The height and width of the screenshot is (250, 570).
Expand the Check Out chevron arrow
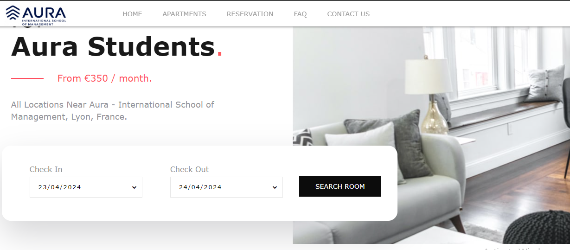click(x=275, y=187)
